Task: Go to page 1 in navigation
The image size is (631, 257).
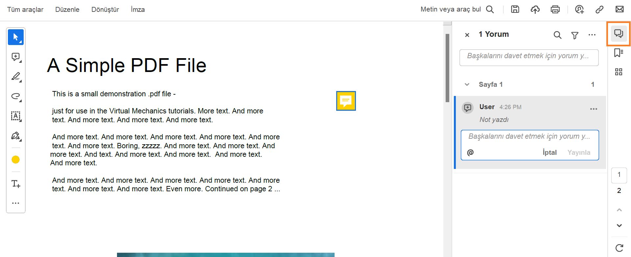Action: [619, 175]
